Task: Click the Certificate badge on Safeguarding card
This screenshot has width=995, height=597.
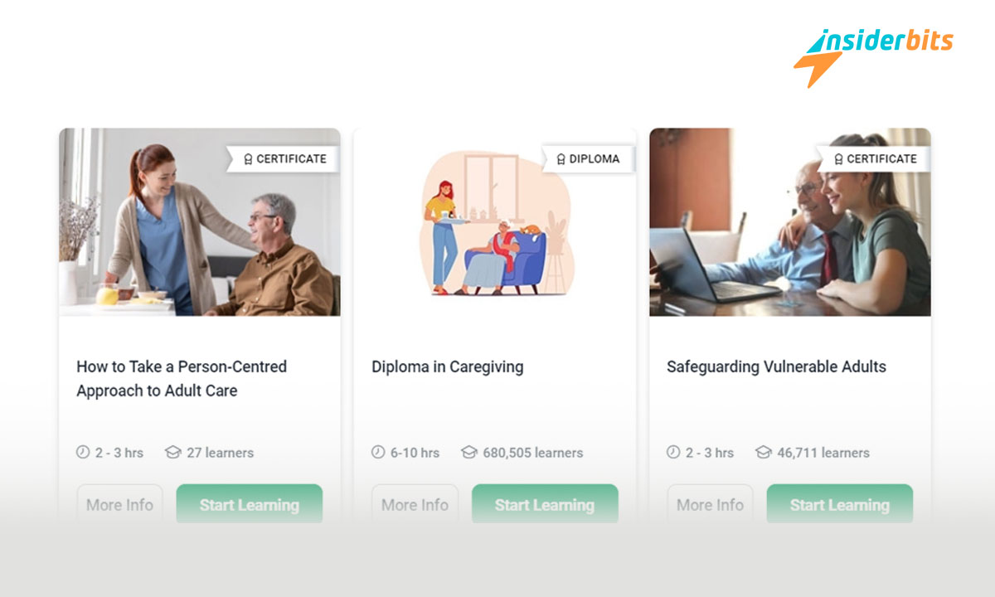Action: 875,158
